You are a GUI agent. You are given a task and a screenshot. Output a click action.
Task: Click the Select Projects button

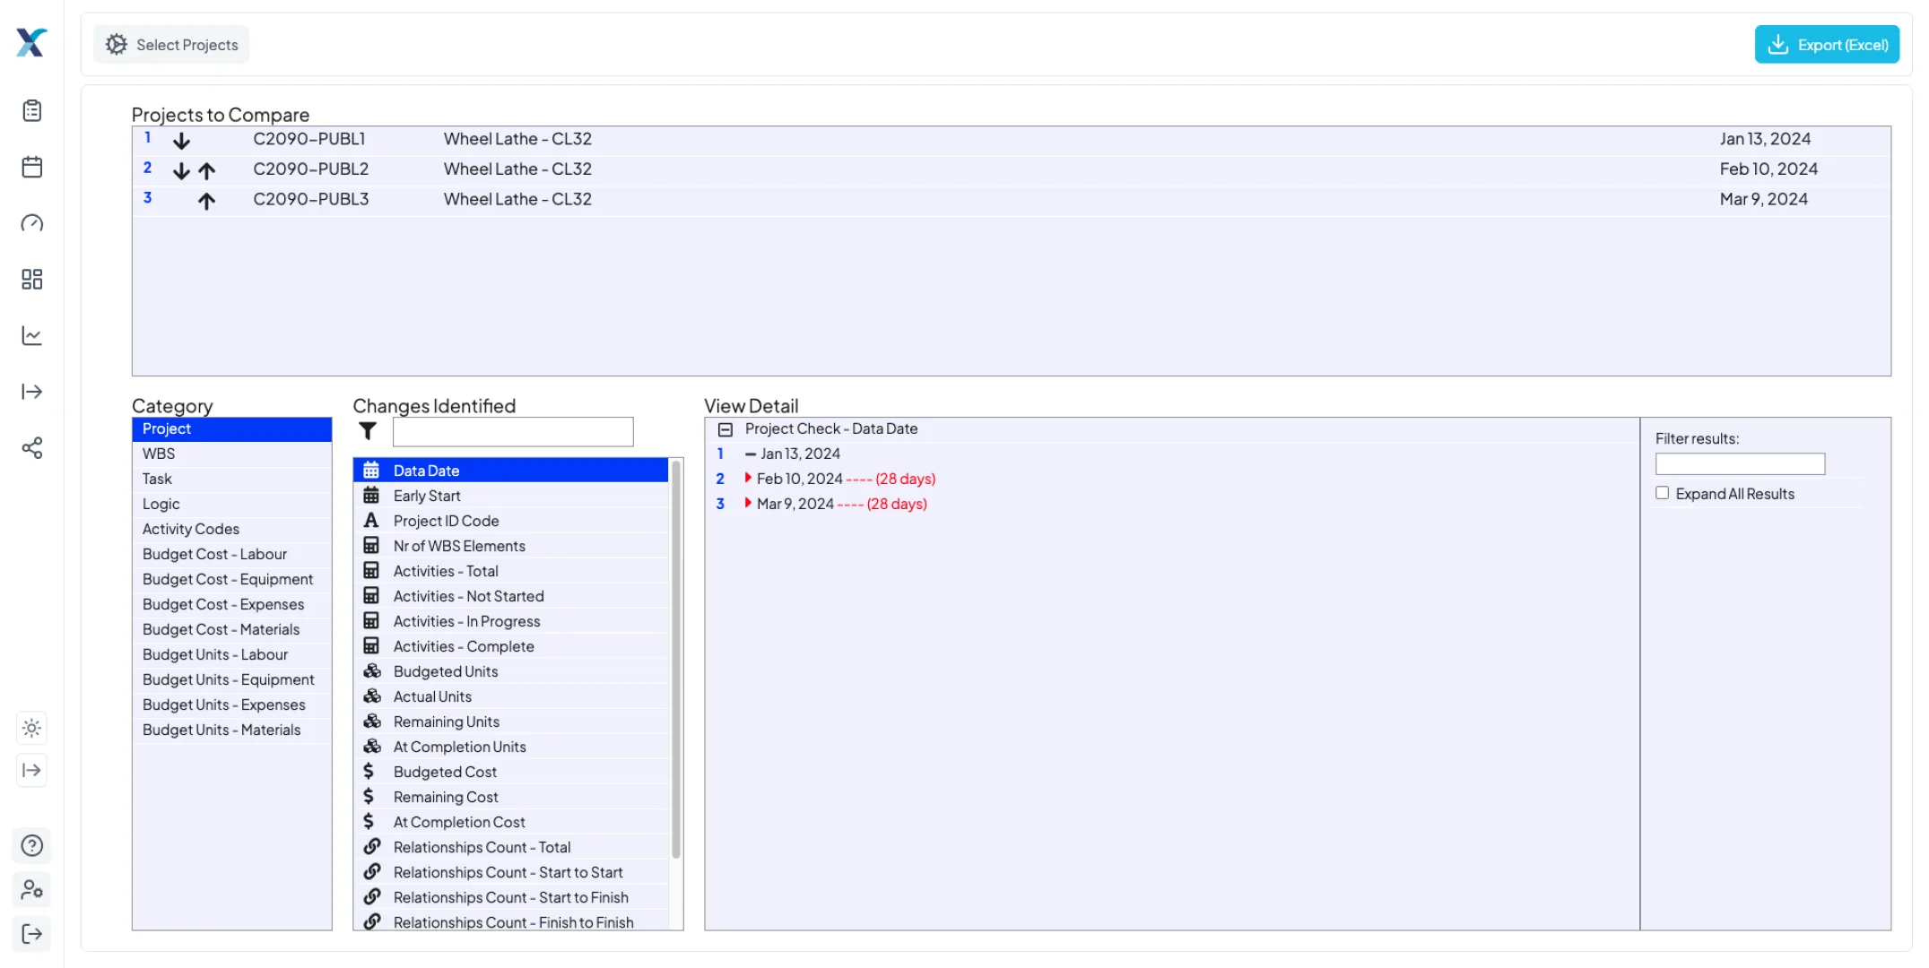pos(170,44)
